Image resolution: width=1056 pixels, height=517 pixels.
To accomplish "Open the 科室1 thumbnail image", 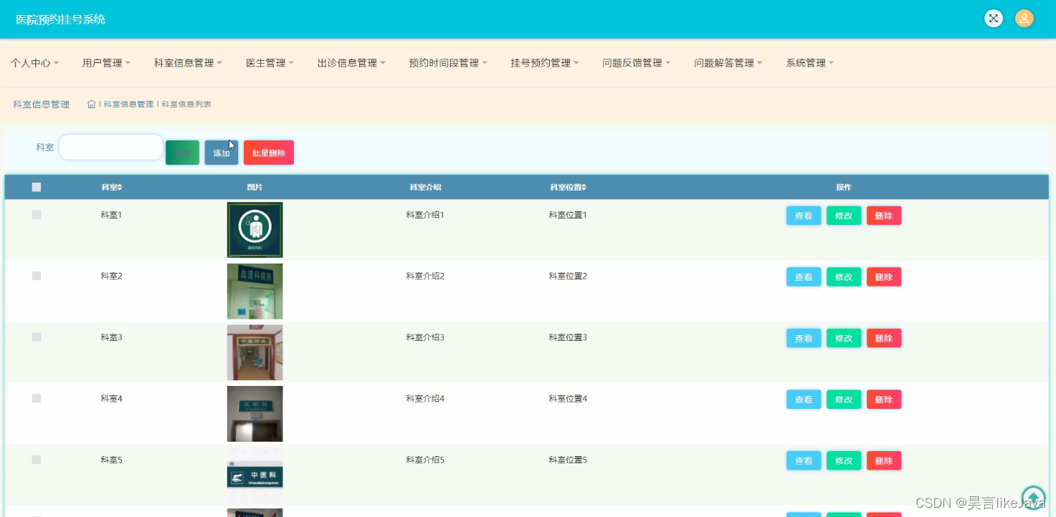I will click(x=255, y=230).
